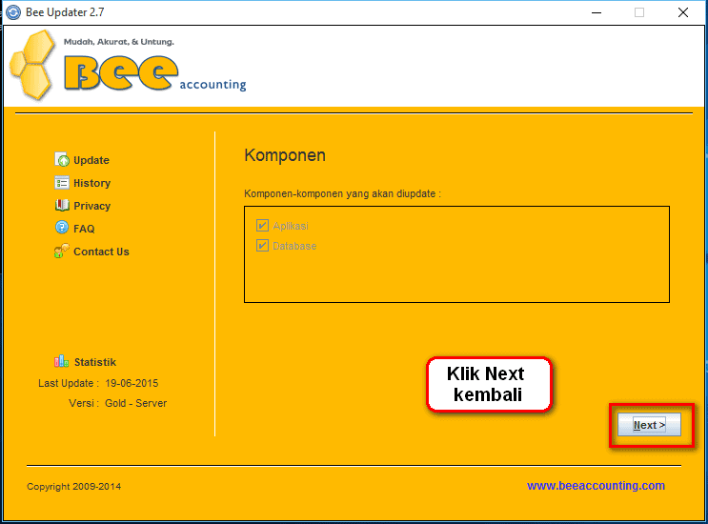Click the Next button

click(649, 425)
